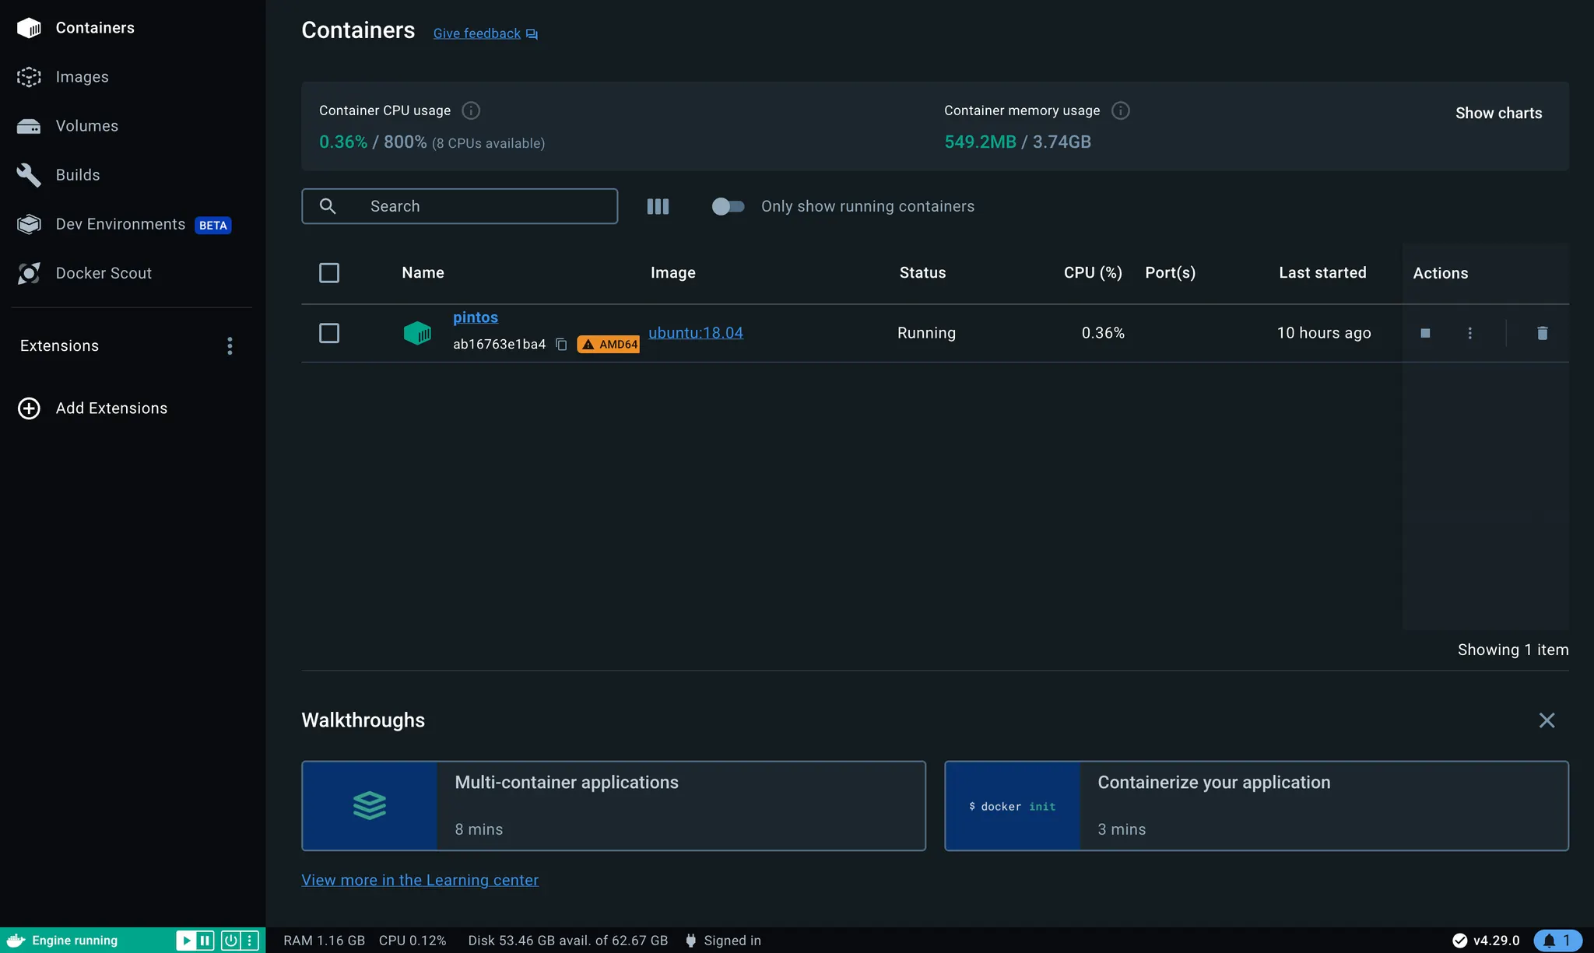This screenshot has width=1594, height=953.
Task: Pause Docker engine from status bar
Action: pos(205,941)
